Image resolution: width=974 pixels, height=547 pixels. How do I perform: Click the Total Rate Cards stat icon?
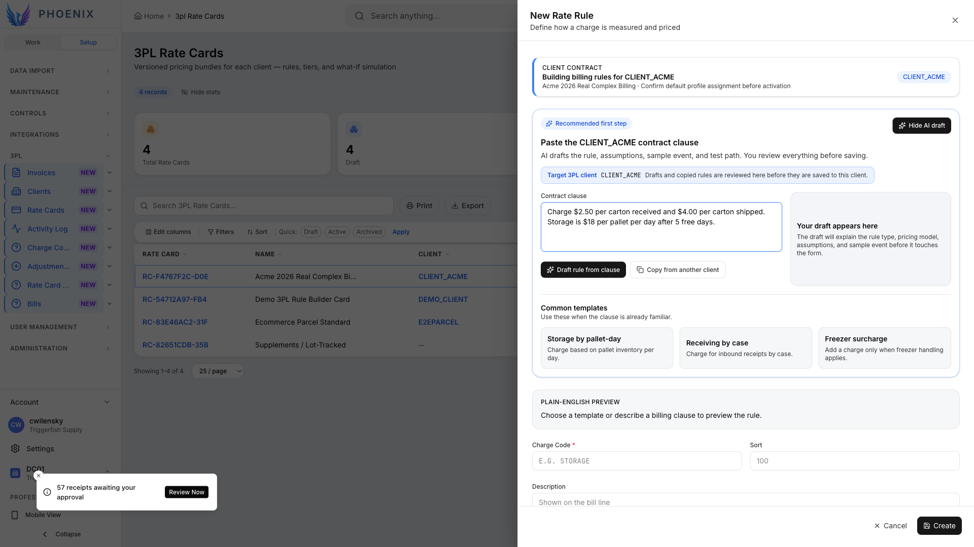[x=151, y=130]
